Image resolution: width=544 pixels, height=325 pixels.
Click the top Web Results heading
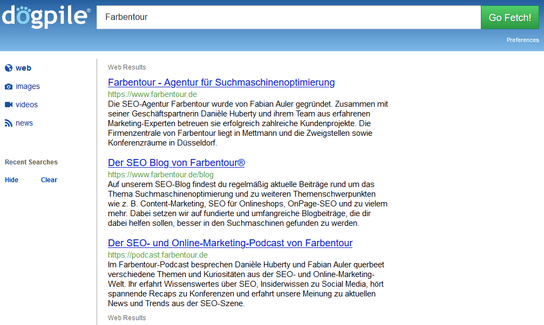[x=127, y=67]
